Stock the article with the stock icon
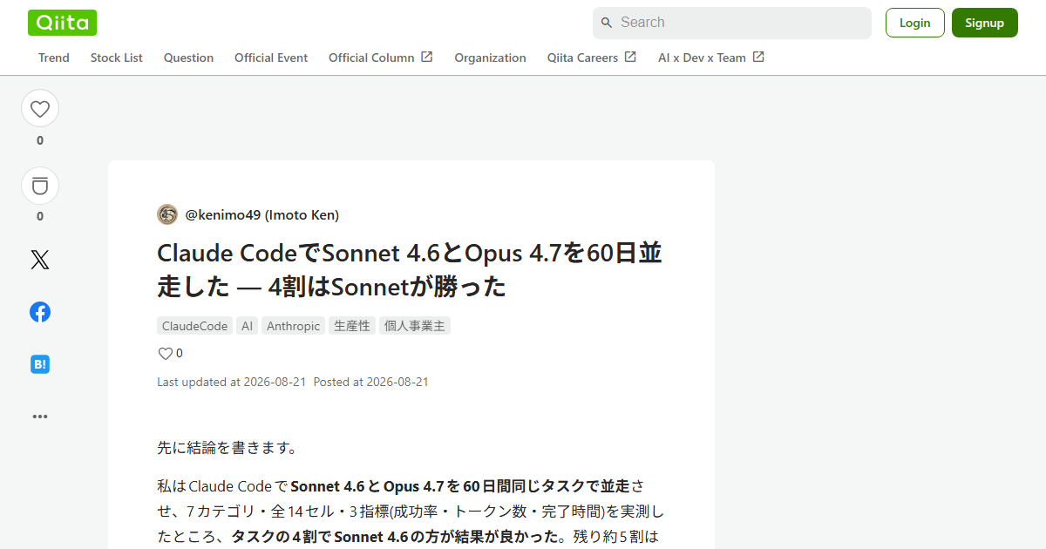This screenshot has width=1046, height=549. click(40, 186)
